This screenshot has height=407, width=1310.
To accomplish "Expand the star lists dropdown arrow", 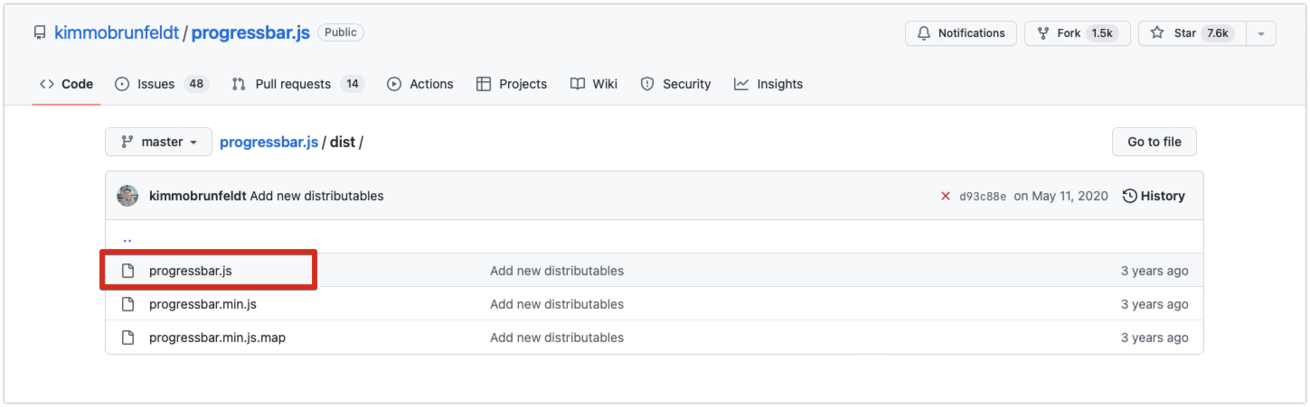I will (x=1261, y=33).
